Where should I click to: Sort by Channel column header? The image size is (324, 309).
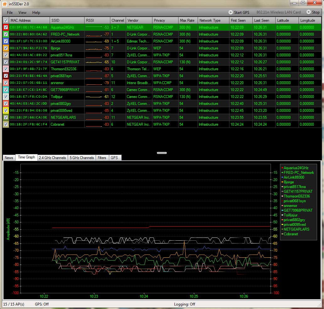(x=118, y=20)
